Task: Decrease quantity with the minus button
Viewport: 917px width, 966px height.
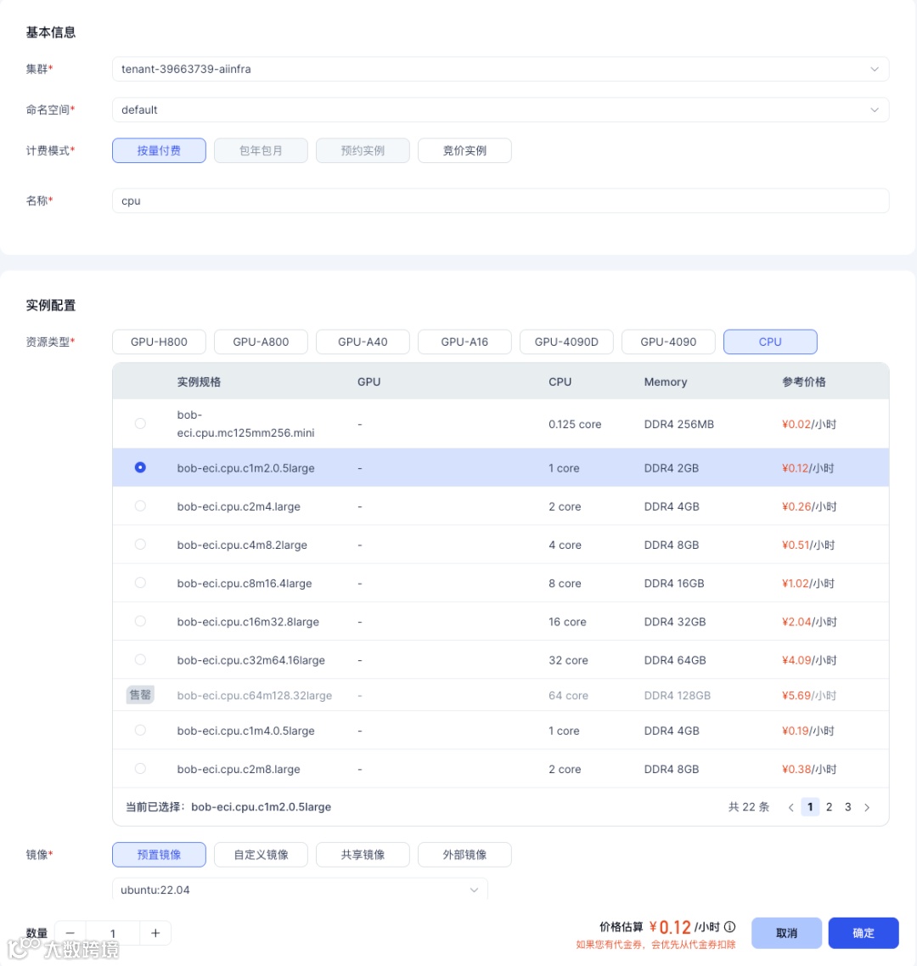Action: [70, 934]
